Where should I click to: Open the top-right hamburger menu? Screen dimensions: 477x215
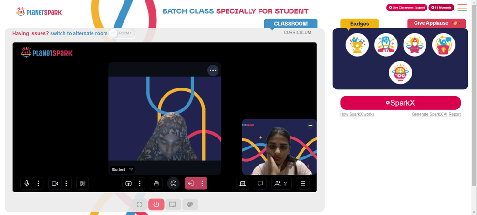pyautogui.click(x=462, y=8)
